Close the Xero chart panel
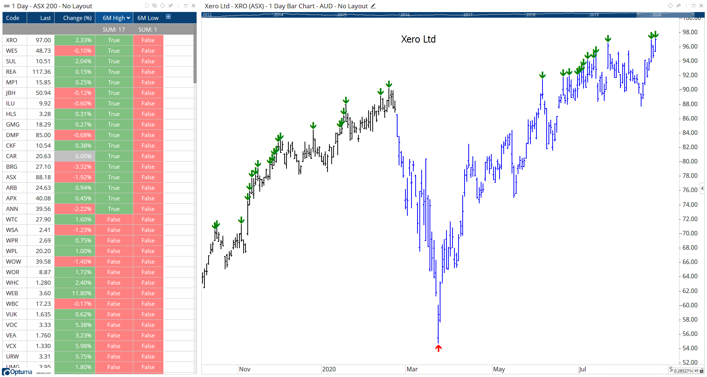Viewport: 707px width, 377px height. pos(701,6)
